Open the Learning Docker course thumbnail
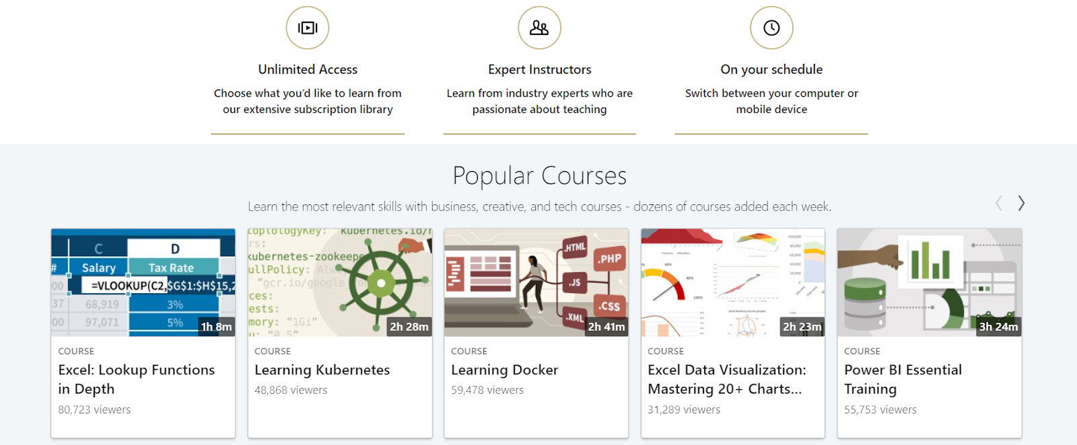 point(536,282)
